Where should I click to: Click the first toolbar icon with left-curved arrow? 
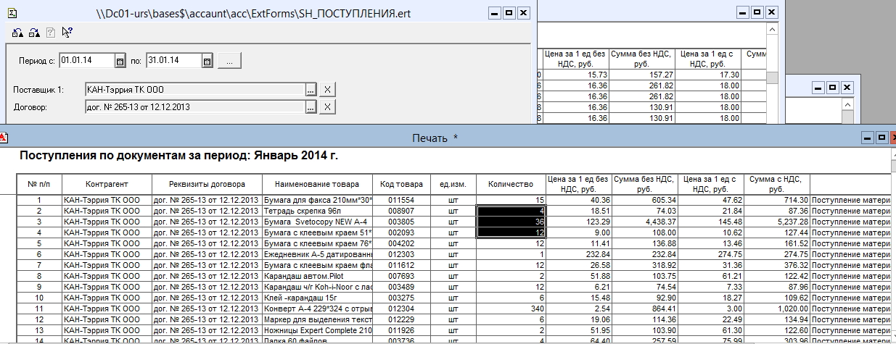[17, 33]
